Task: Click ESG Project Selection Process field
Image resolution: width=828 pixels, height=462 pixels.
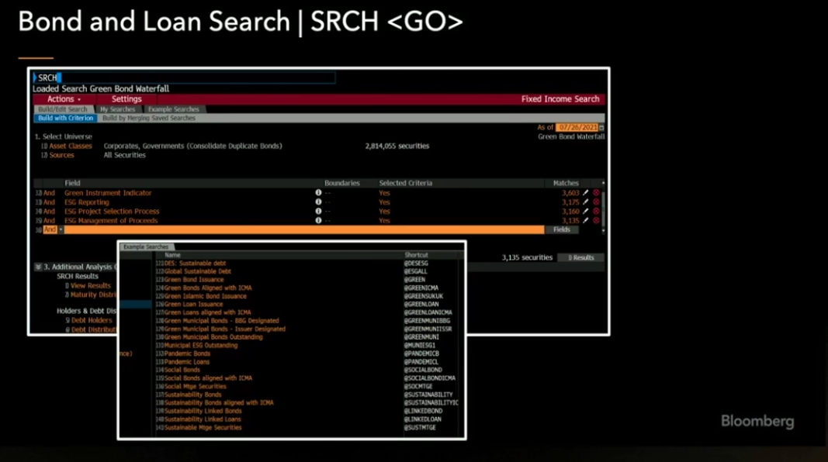Action: [112, 212]
